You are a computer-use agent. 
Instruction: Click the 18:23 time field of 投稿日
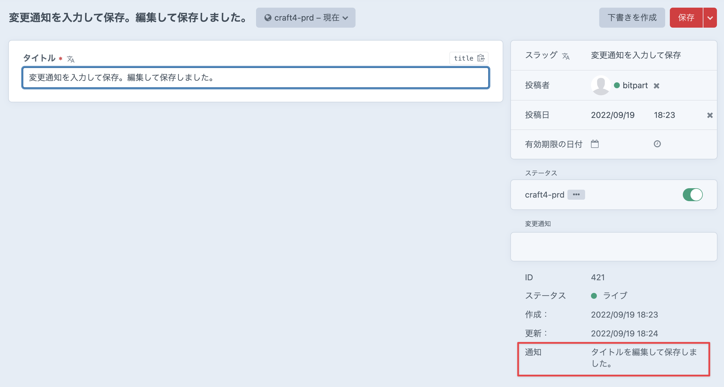pos(664,115)
